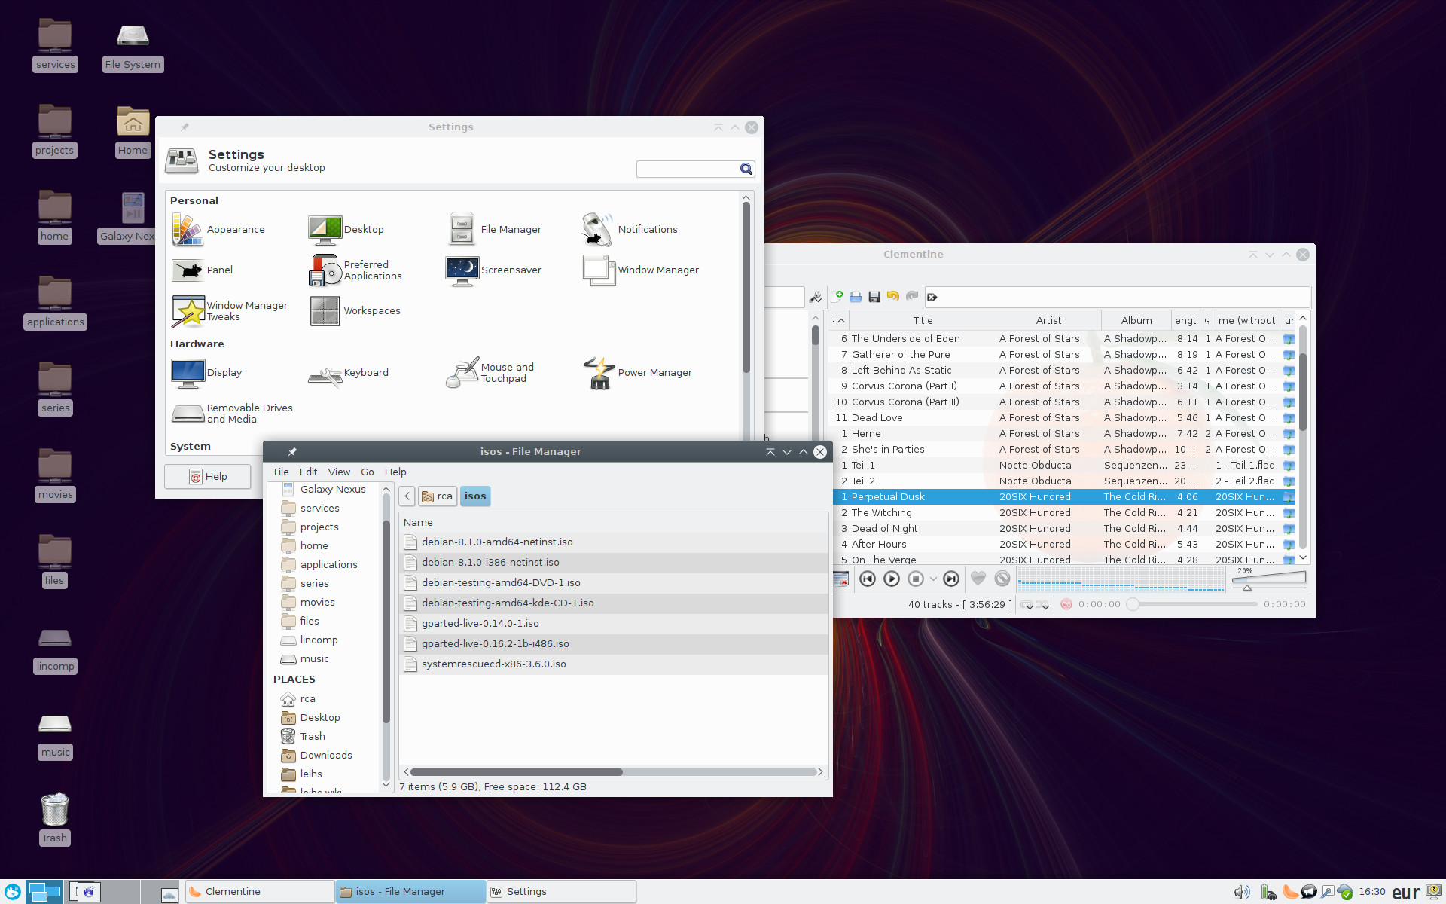This screenshot has height=904, width=1446.
Task: Open Power Manager settings
Action: tap(638, 373)
